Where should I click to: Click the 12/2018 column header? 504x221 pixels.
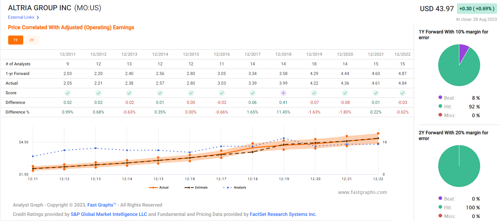pos(283,54)
